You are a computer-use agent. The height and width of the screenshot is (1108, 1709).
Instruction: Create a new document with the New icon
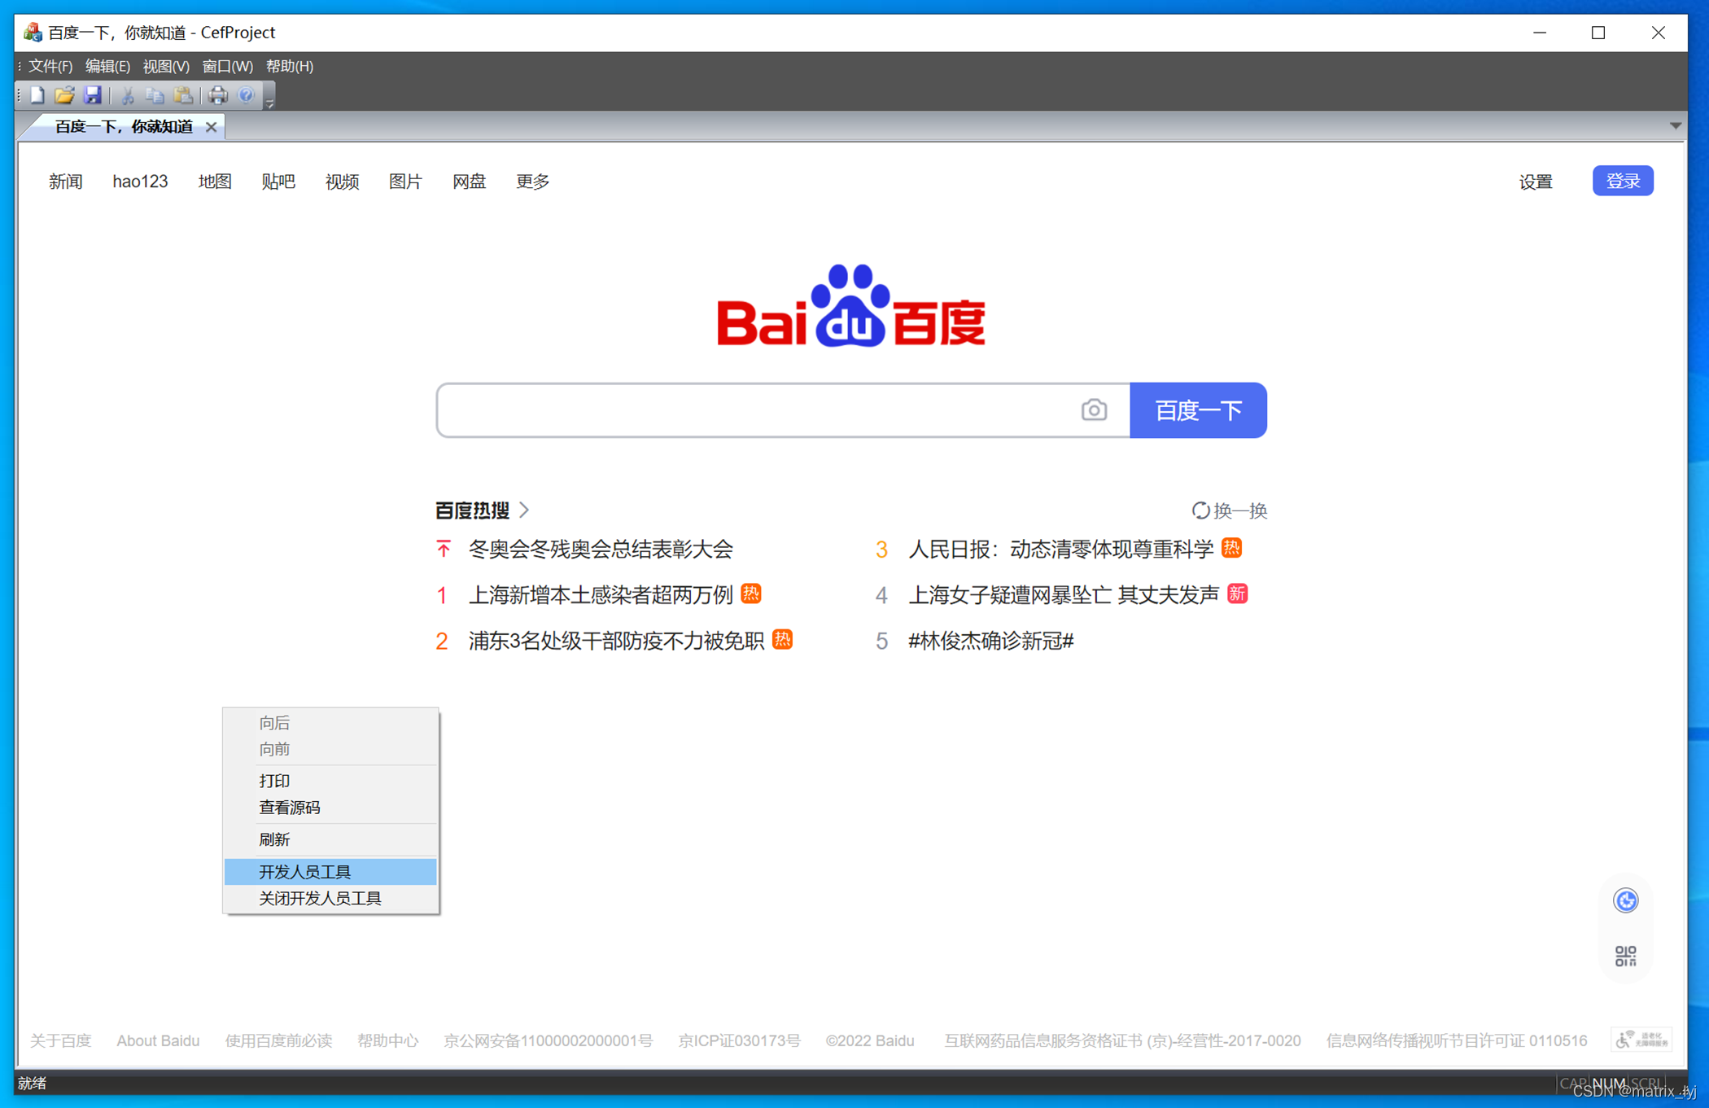pyautogui.click(x=37, y=95)
